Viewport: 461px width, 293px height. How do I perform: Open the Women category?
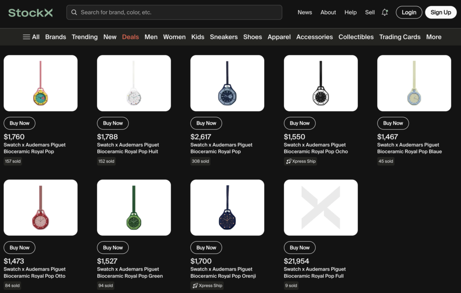pyautogui.click(x=174, y=37)
